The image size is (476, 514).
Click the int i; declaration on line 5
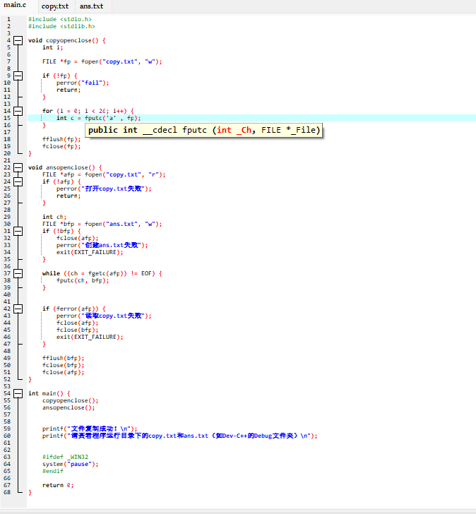[52, 47]
